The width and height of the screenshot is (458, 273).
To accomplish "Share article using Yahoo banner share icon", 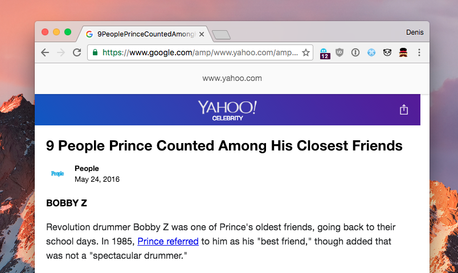I will click(404, 109).
